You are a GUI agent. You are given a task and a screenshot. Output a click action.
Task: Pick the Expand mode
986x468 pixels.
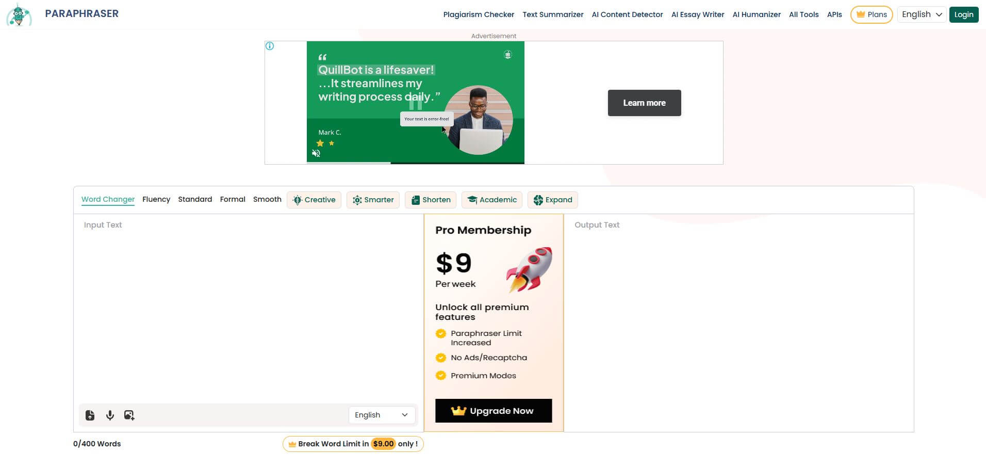click(x=553, y=200)
